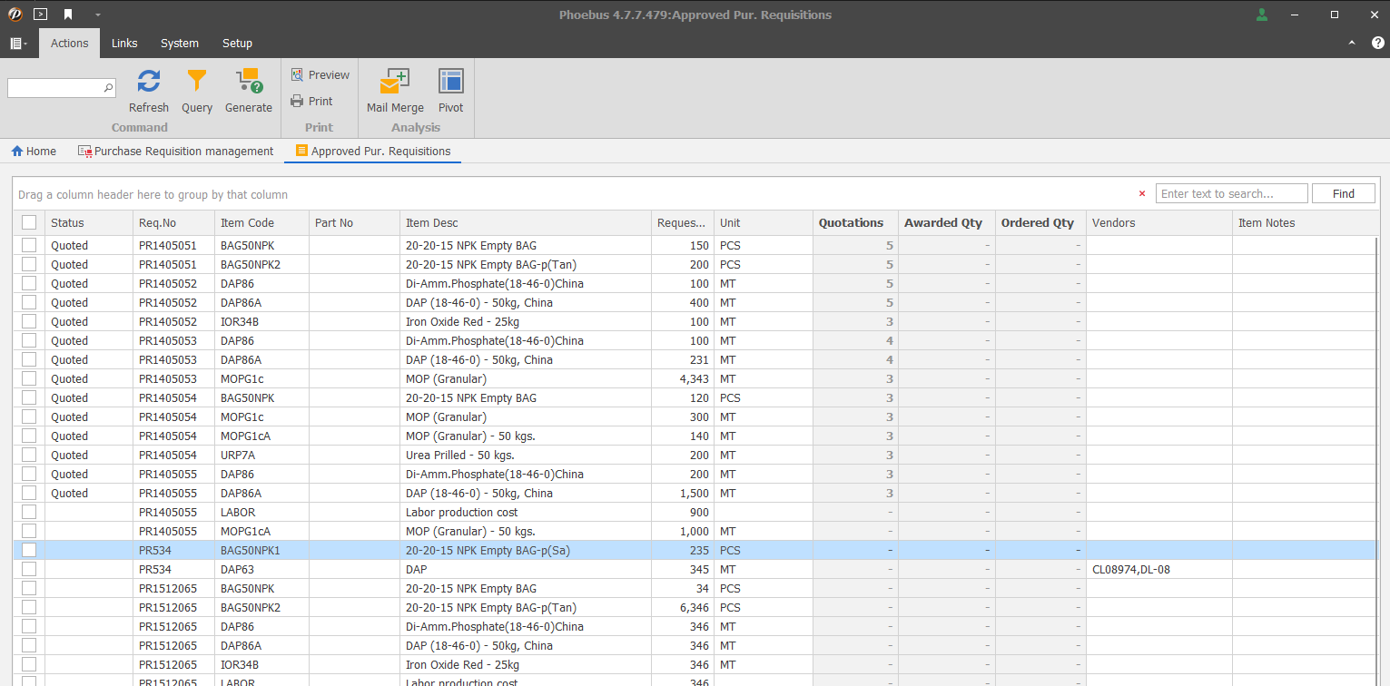
Task: Check the row for BAG50NPK PR1405051
Action: [x=29, y=245]
